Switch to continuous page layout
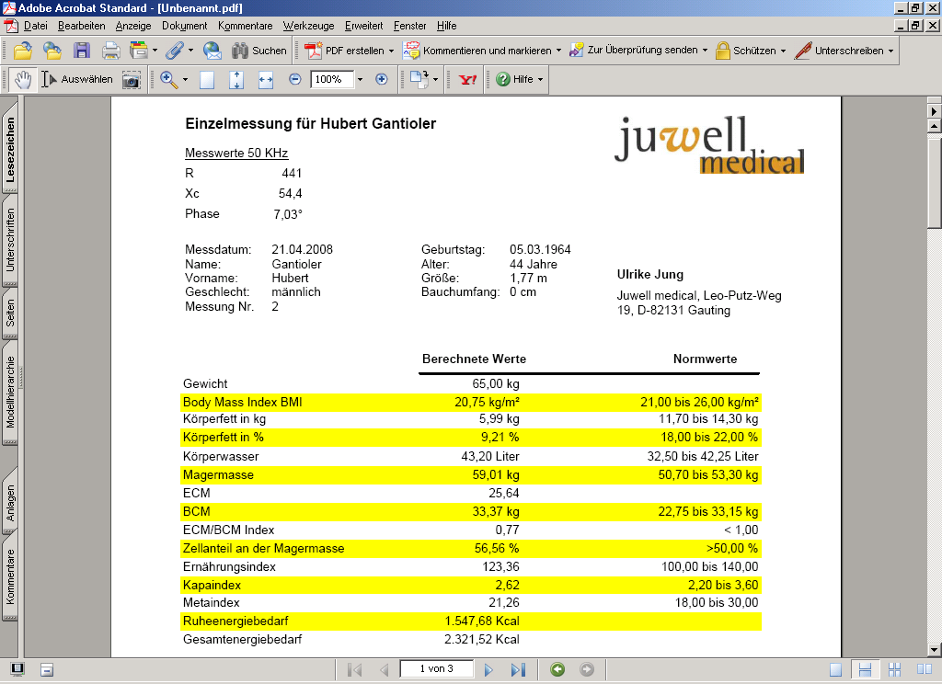 point(865,669)
